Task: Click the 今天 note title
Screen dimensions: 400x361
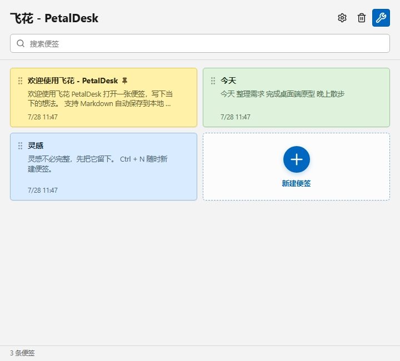Action: 228,81
